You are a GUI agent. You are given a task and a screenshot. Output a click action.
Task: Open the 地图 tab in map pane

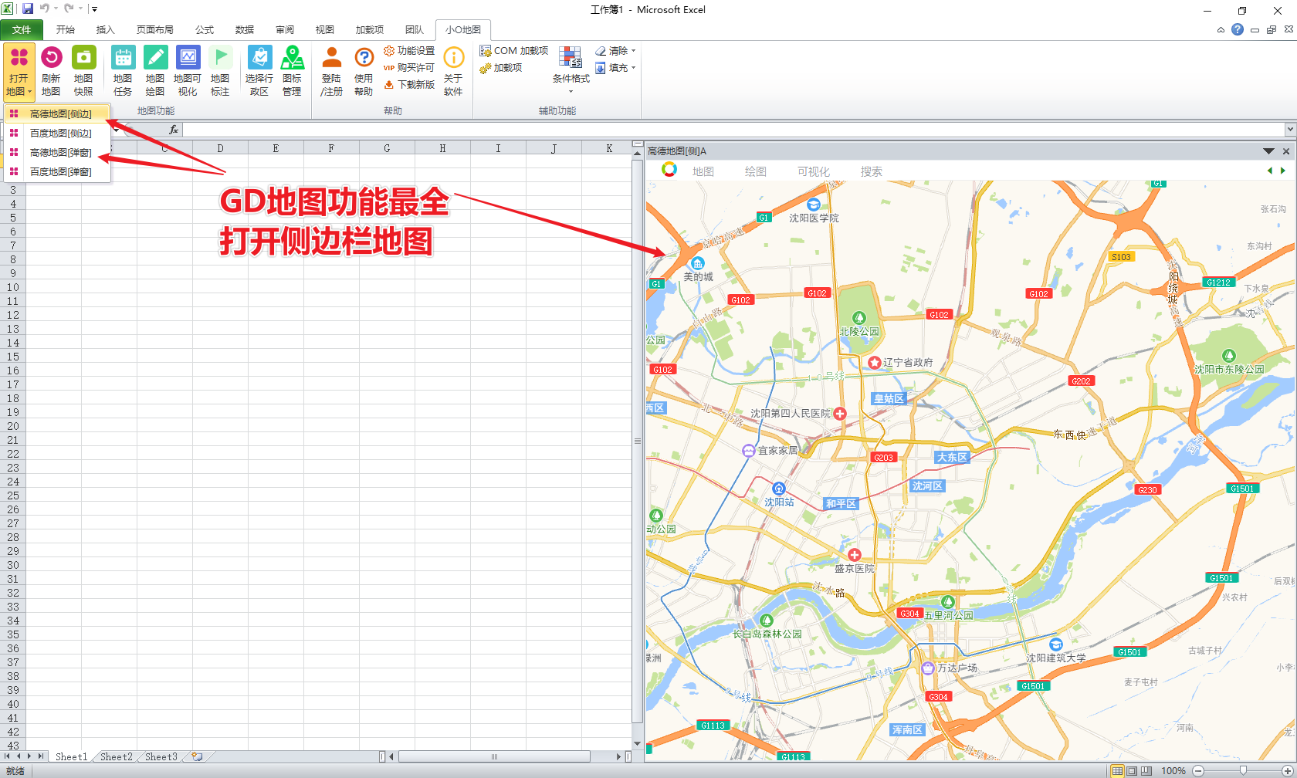(703, 171)
